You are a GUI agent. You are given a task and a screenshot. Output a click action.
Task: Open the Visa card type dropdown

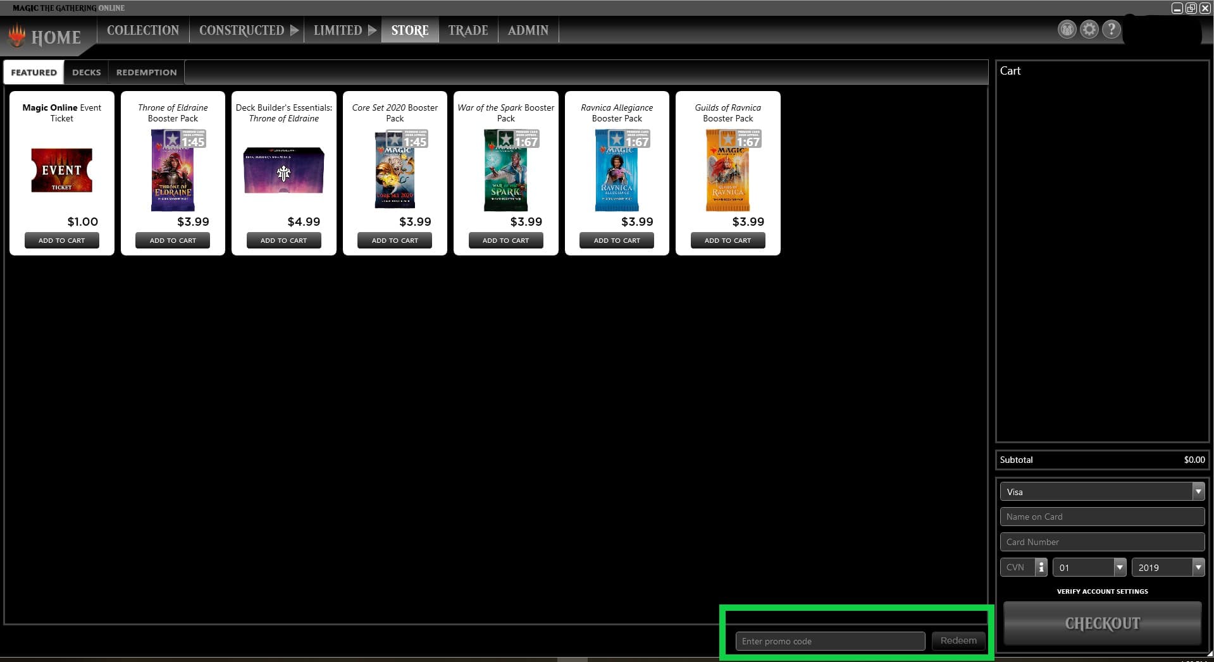click(x=1102, y=491)
